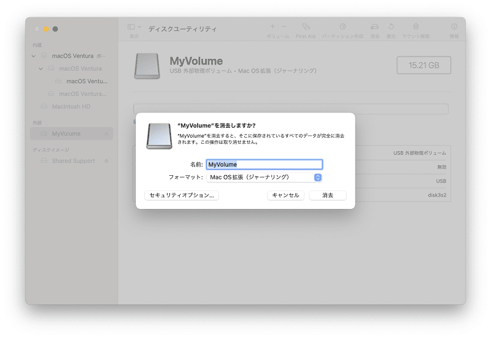Click the 15.21 GB capacity box
Image resolution: width=491 pixels, height=338 pixels.
click(423, 65)
